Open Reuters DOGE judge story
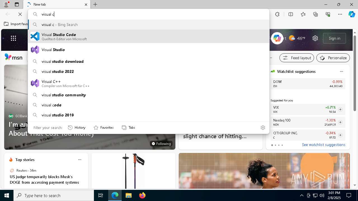 tap(44, 180)
